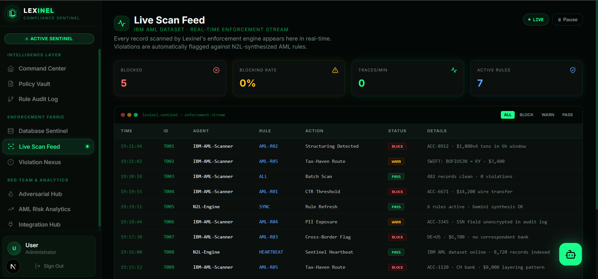Pause the live enforcement stream

click(567, 20)
